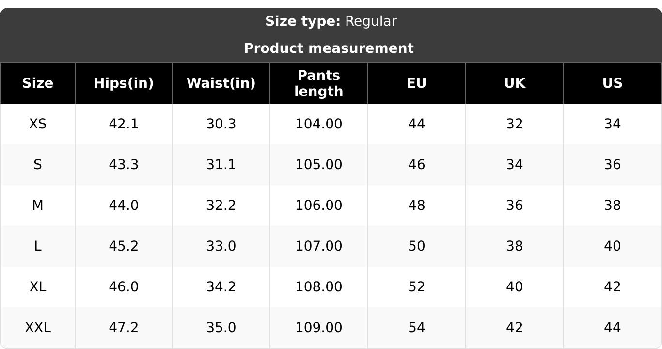Click hips value 45.2 for size L
Viewport: 662px width, 349px height.
pyautogui.click(x=124, y=246)
